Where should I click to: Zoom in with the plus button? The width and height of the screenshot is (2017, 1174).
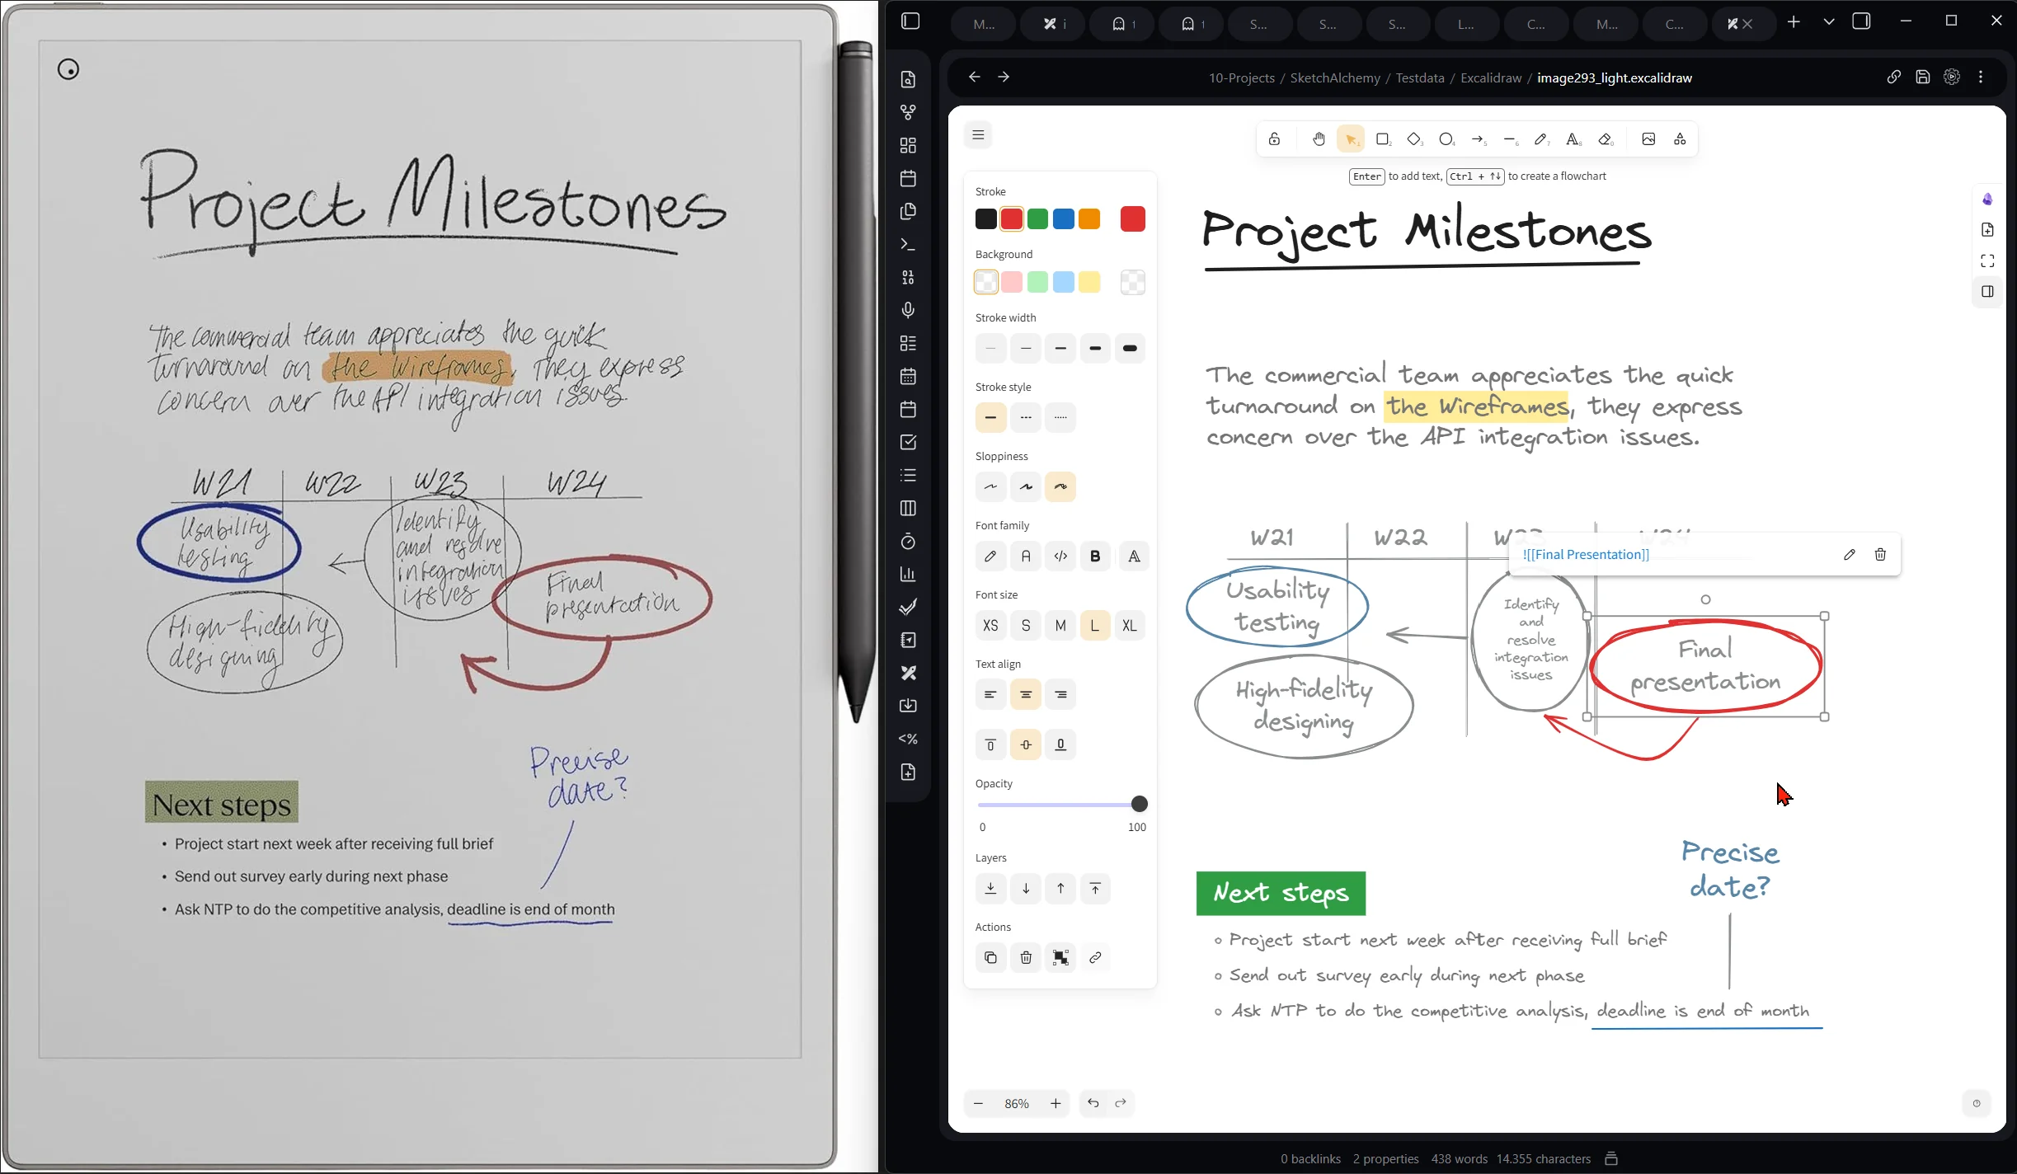tap(1056, 1103)
